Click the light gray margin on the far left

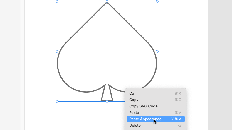click(x=10, y=59)
